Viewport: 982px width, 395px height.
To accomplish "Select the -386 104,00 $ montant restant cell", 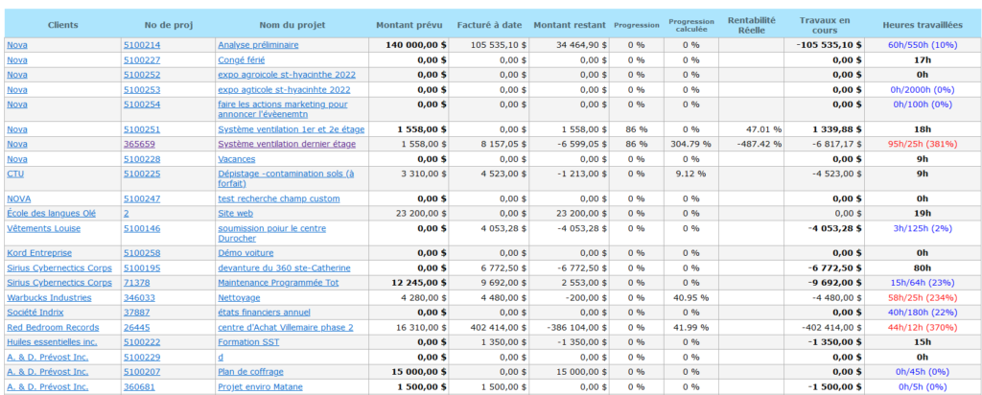I will point(570,327).
